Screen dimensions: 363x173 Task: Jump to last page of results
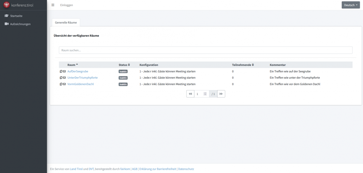click(x=221, y=94)
